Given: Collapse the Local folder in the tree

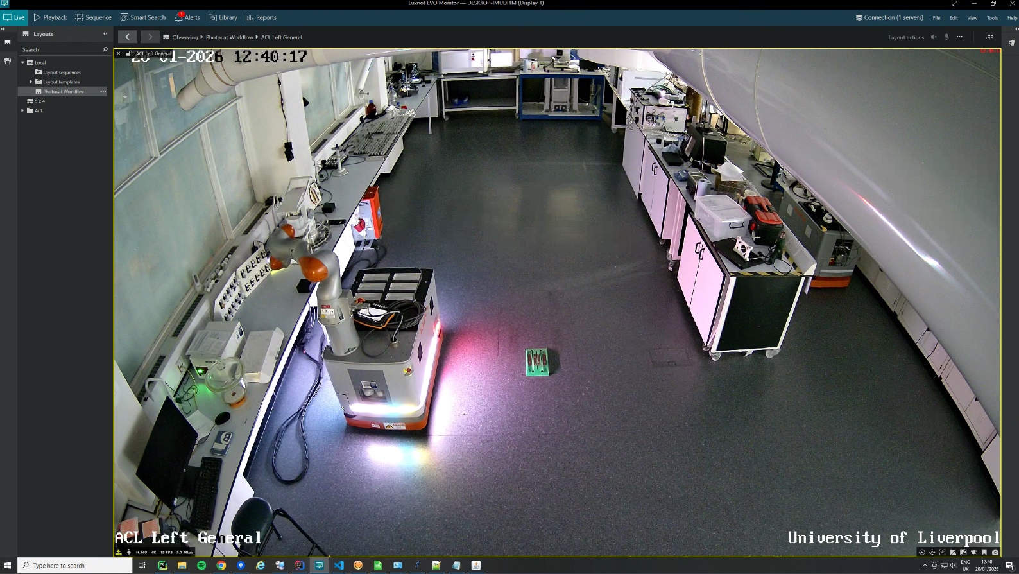Looking at the screenshot, I should 22,62.
